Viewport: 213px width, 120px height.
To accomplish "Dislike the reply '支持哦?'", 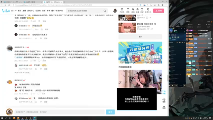I will (41, 69).
